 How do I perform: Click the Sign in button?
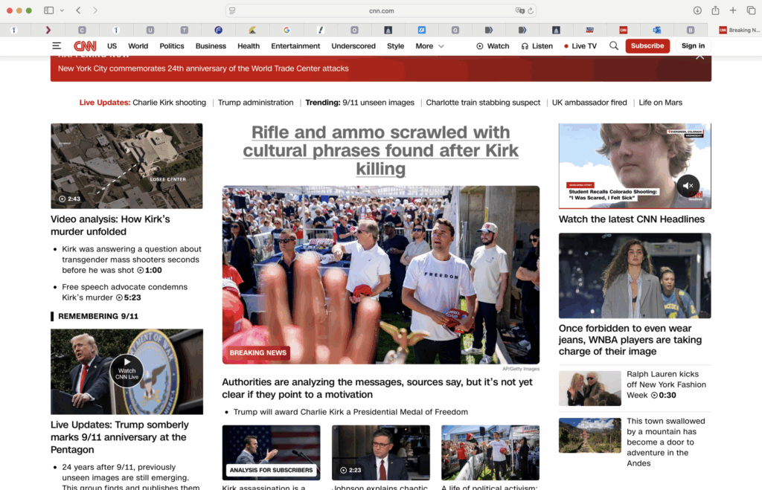point(693,45)
